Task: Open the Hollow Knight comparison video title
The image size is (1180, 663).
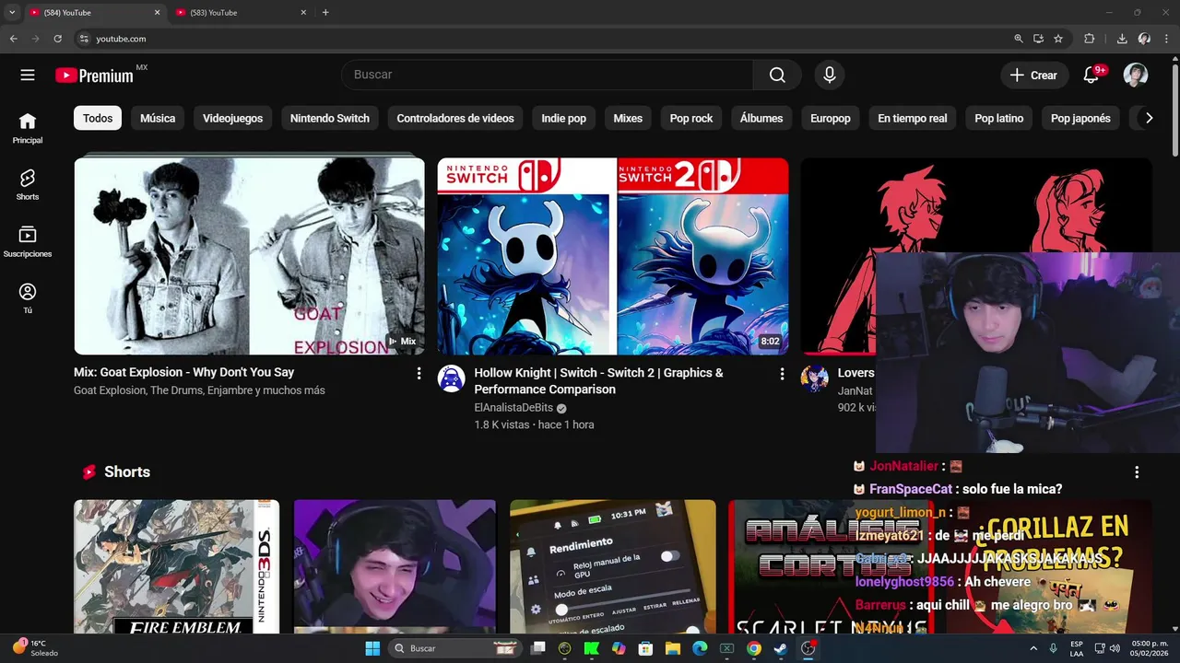Action: coord(598,381)
